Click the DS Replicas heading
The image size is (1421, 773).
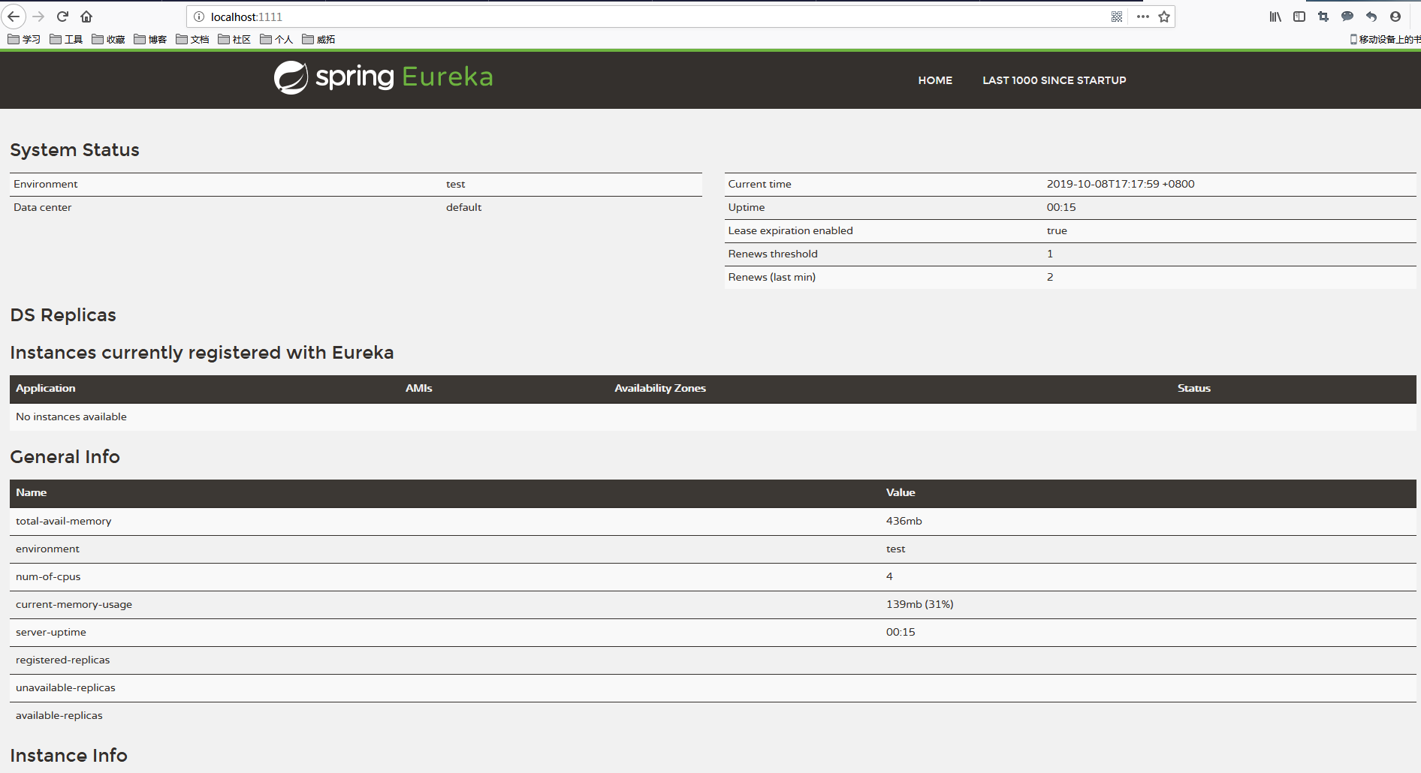63,315
